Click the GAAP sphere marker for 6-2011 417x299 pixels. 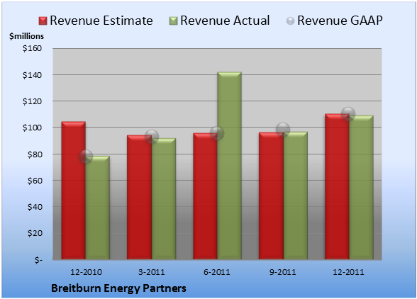click(x=217, y=133)
